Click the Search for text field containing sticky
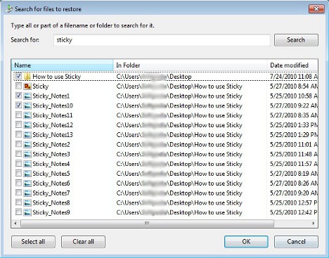The image size is (329, 258). tap(162, 40)
